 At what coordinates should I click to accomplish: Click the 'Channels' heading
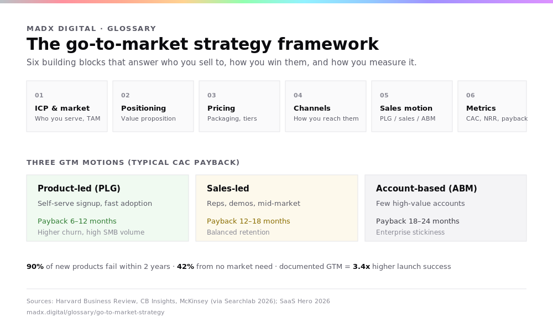312,108
